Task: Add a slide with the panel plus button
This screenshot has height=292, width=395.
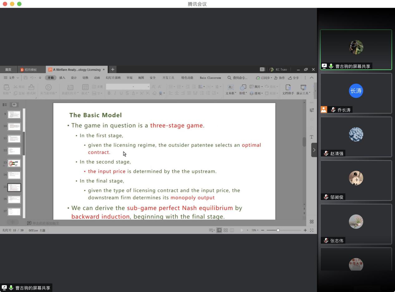Action: click(12, 222)
